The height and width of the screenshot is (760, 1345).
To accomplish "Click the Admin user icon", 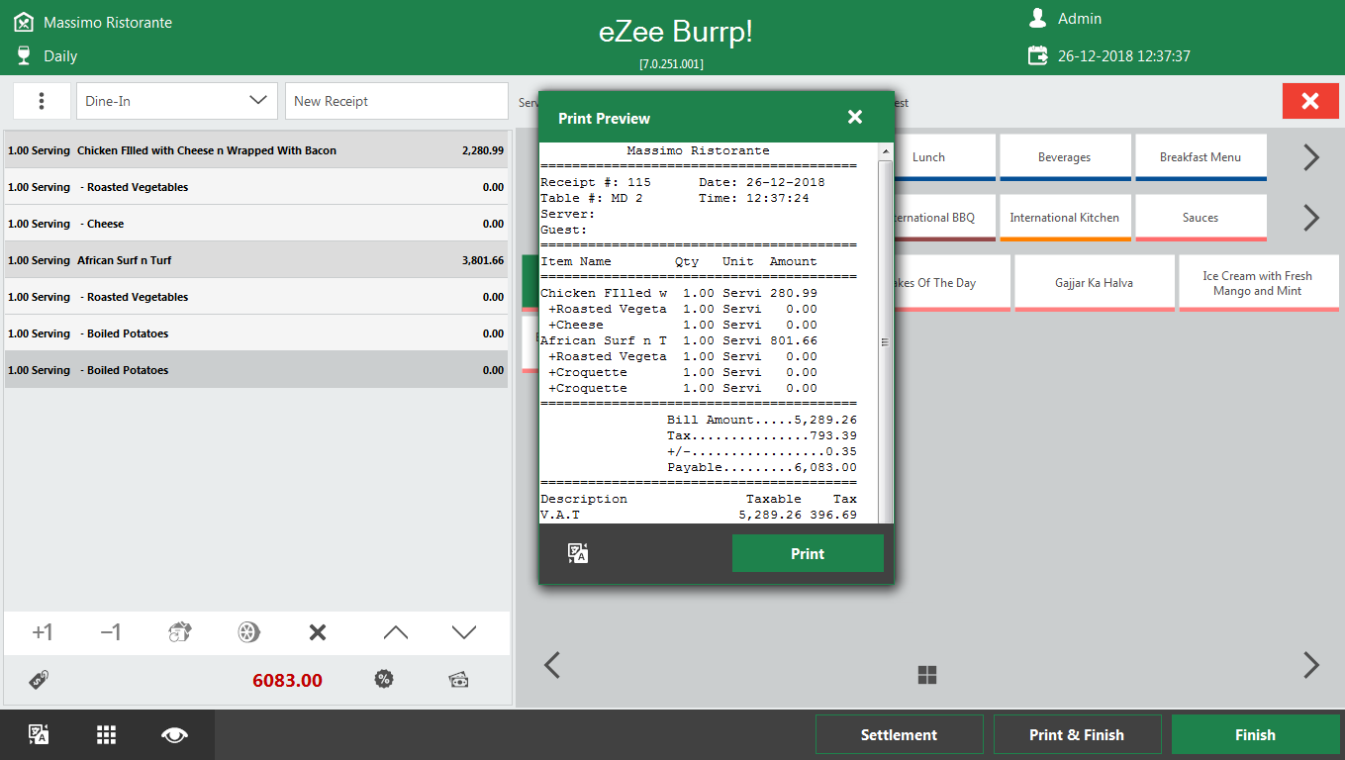I will coord(1037,18).
